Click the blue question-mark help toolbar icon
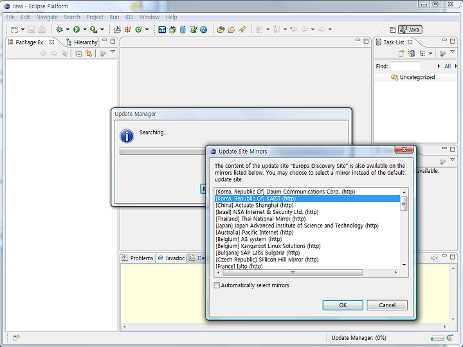 coord(203,30)
